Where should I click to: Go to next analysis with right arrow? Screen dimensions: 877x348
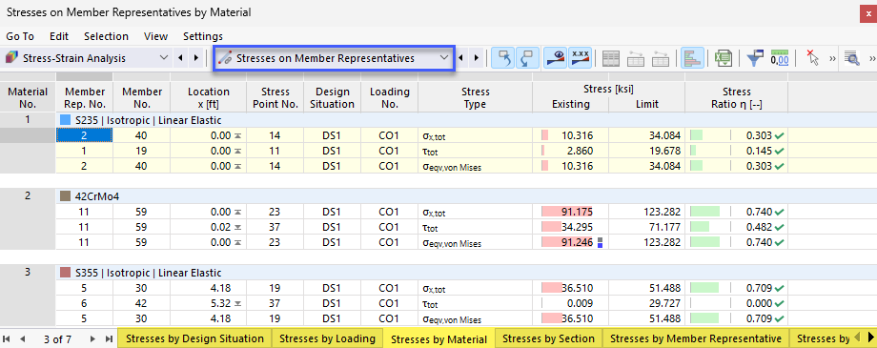coord(195,57)
